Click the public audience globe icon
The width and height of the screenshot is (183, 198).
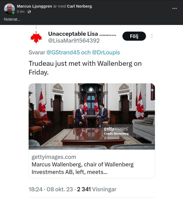coord(29,12)
